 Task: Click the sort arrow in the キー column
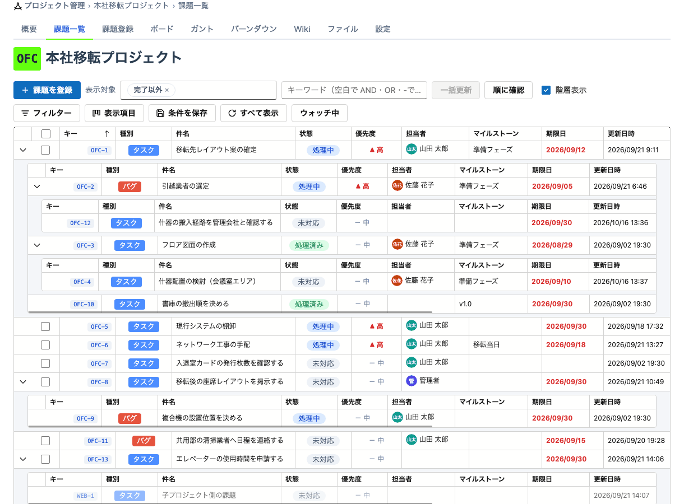pos(107,134)
